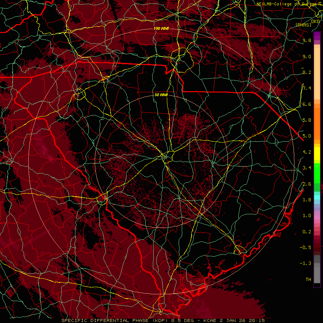Click the 9.8 value on the color scale
This screenshot has width=323, height=323.
tap(307, 40)
